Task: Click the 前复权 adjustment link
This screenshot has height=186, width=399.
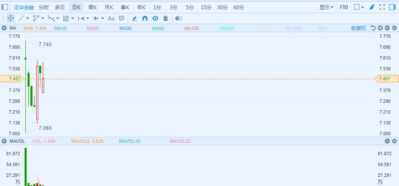Action: click(358, 28)
